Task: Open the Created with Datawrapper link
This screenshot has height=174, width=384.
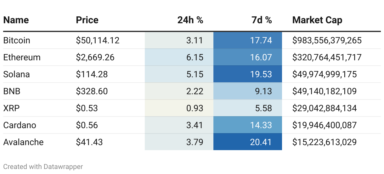Action: click(x=43, y=166)
